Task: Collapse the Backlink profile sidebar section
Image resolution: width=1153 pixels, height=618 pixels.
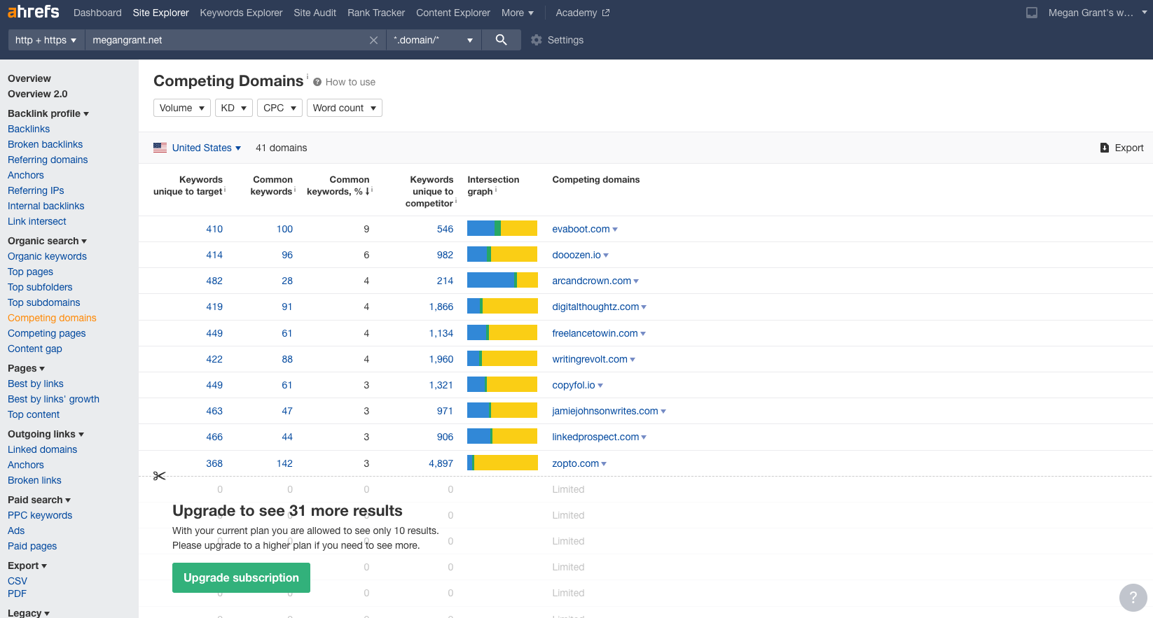Action: (x=48, y=113)
